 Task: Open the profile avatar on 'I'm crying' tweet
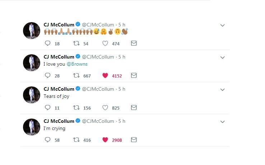point(32,127)
